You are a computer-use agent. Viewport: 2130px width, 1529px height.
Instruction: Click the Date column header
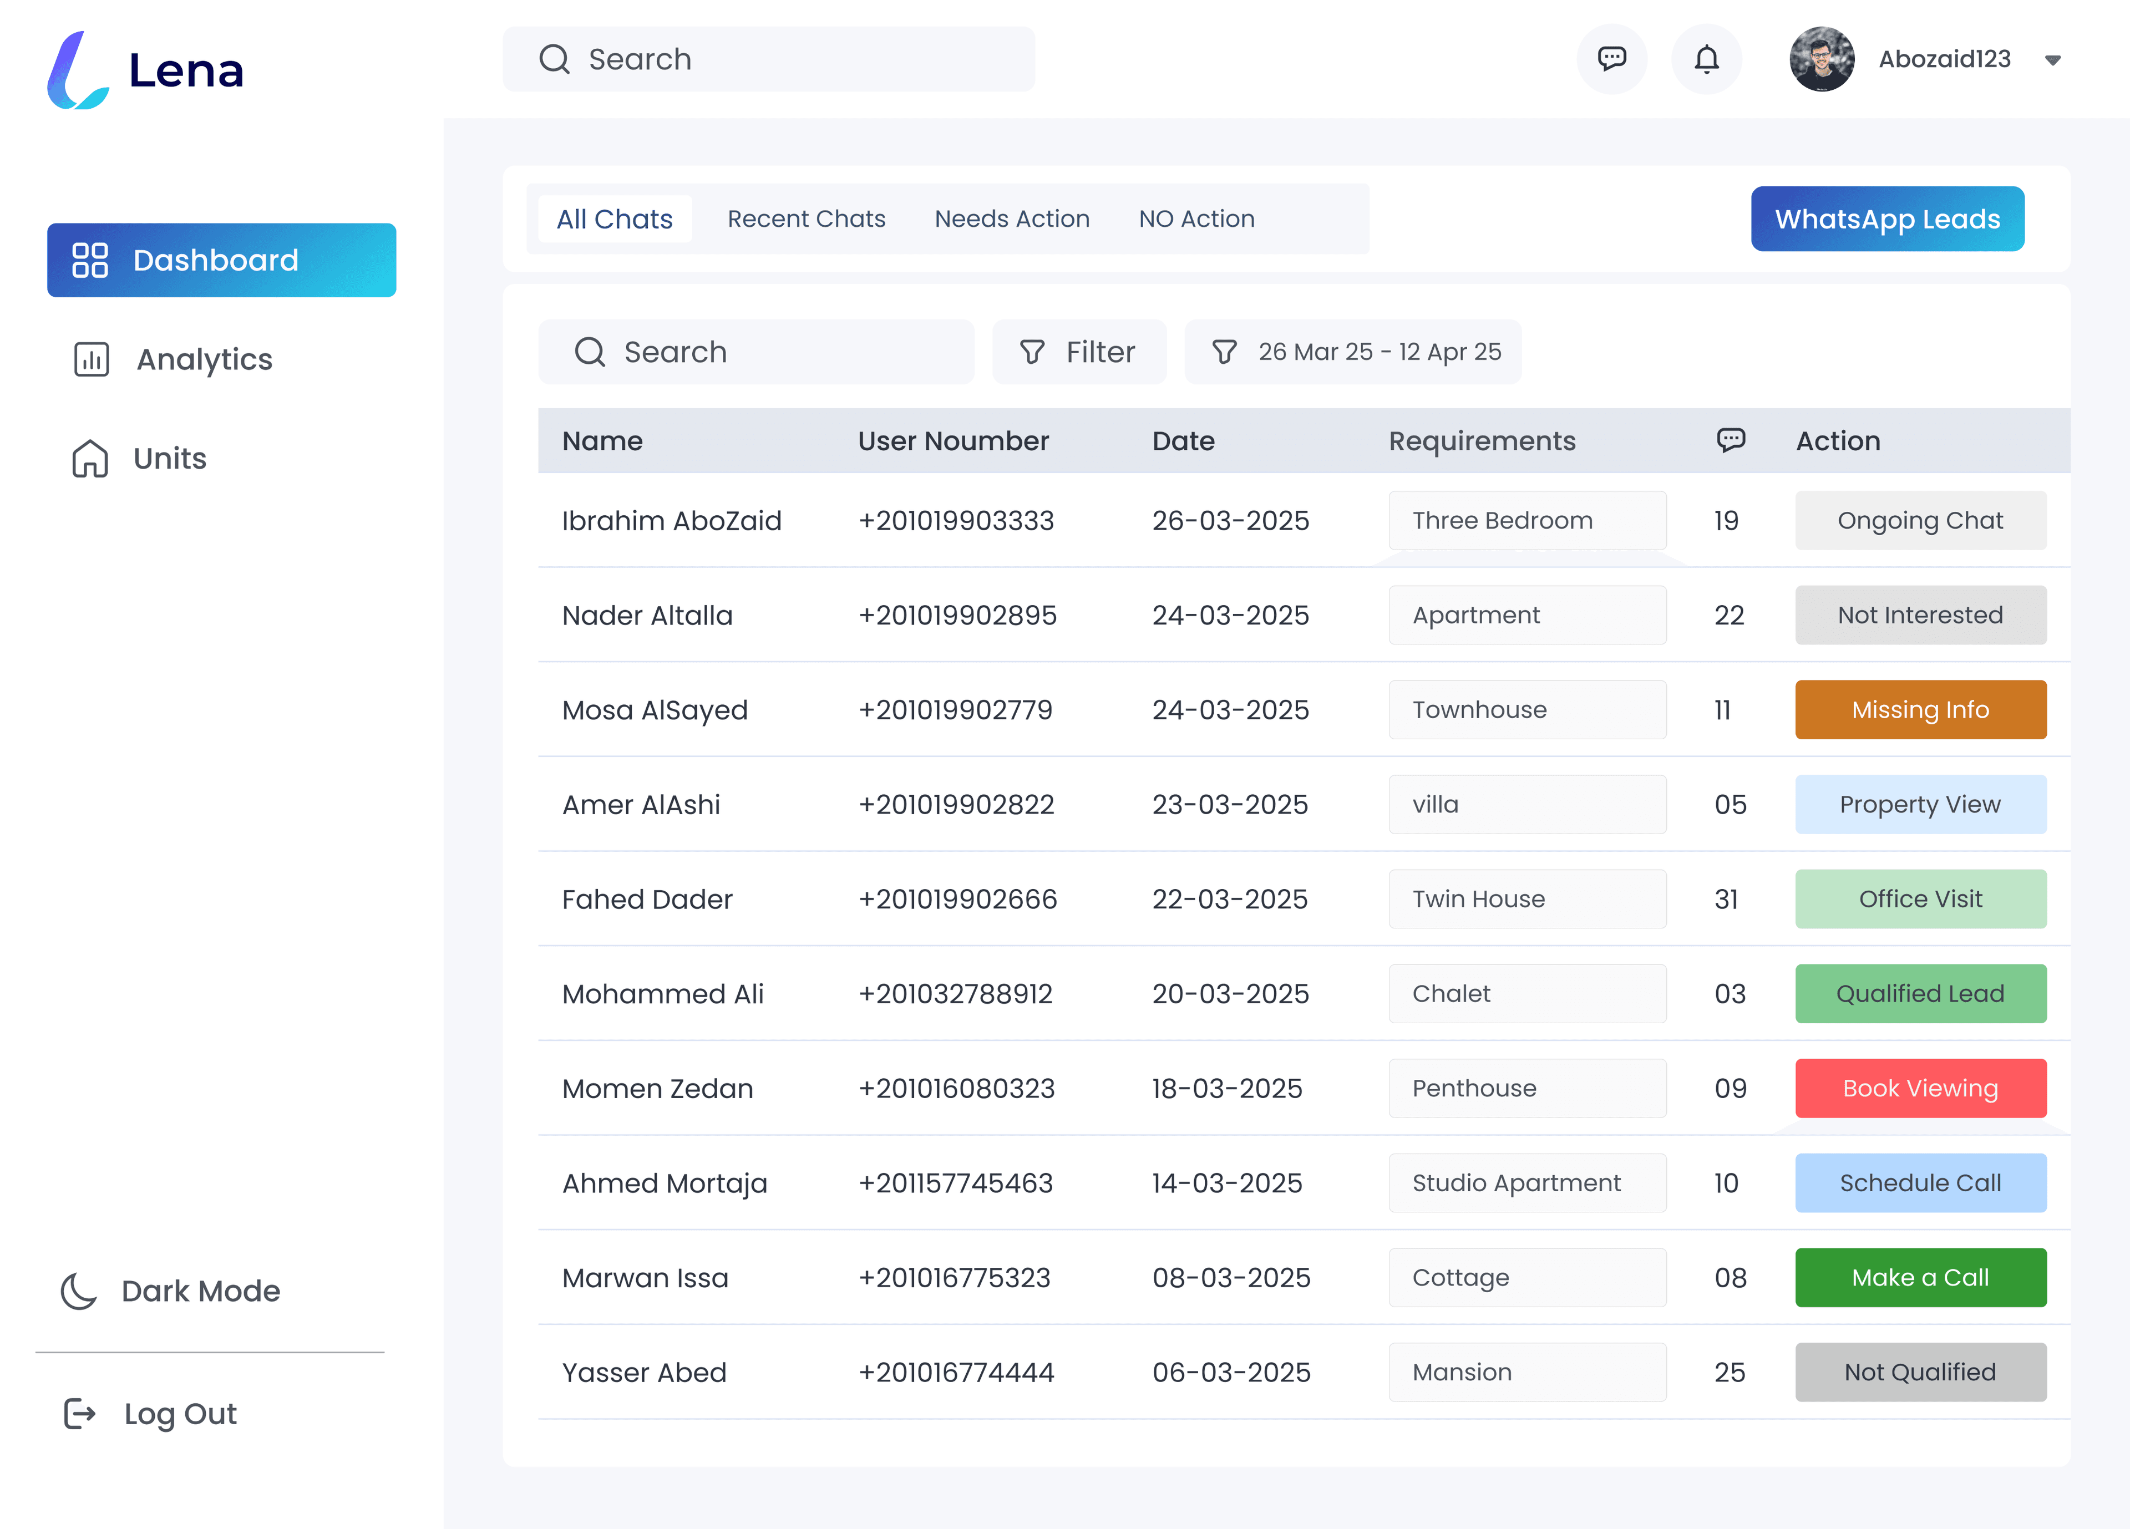point(1183,440)
